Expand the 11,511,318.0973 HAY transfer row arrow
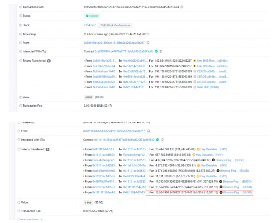Viewport: 278px width, 223px height. click(x=83, y=176)
